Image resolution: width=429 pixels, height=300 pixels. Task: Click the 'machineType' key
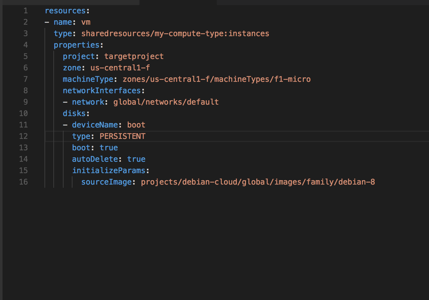(x=88, y=79)
